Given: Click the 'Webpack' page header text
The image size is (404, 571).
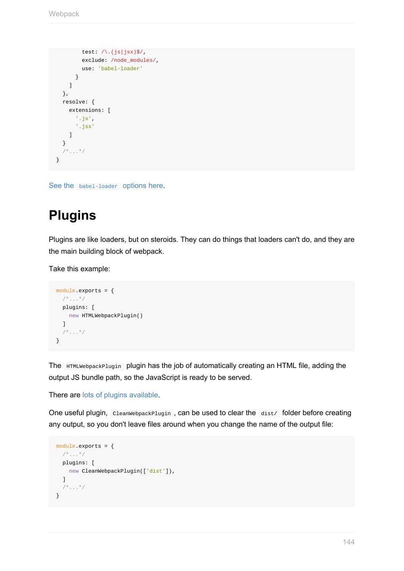Looking at the screenshot, I should (64, 14).
